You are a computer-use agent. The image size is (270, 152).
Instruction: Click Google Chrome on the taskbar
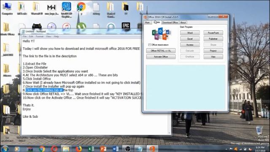tap(42, 149)
